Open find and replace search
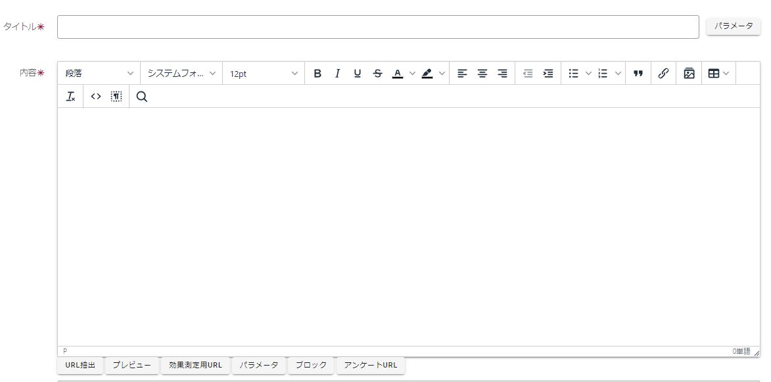The image size is (771, 382). tap(142, 97)
